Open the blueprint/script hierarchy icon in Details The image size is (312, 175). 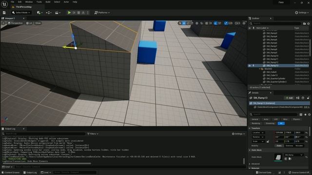(x=298, y=98)
